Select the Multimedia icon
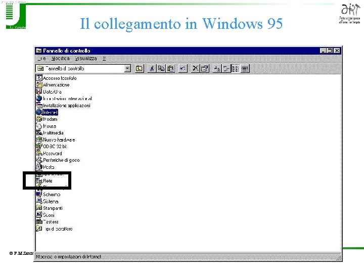Viewport: 364px width, 273px height. tap(39, 132)
